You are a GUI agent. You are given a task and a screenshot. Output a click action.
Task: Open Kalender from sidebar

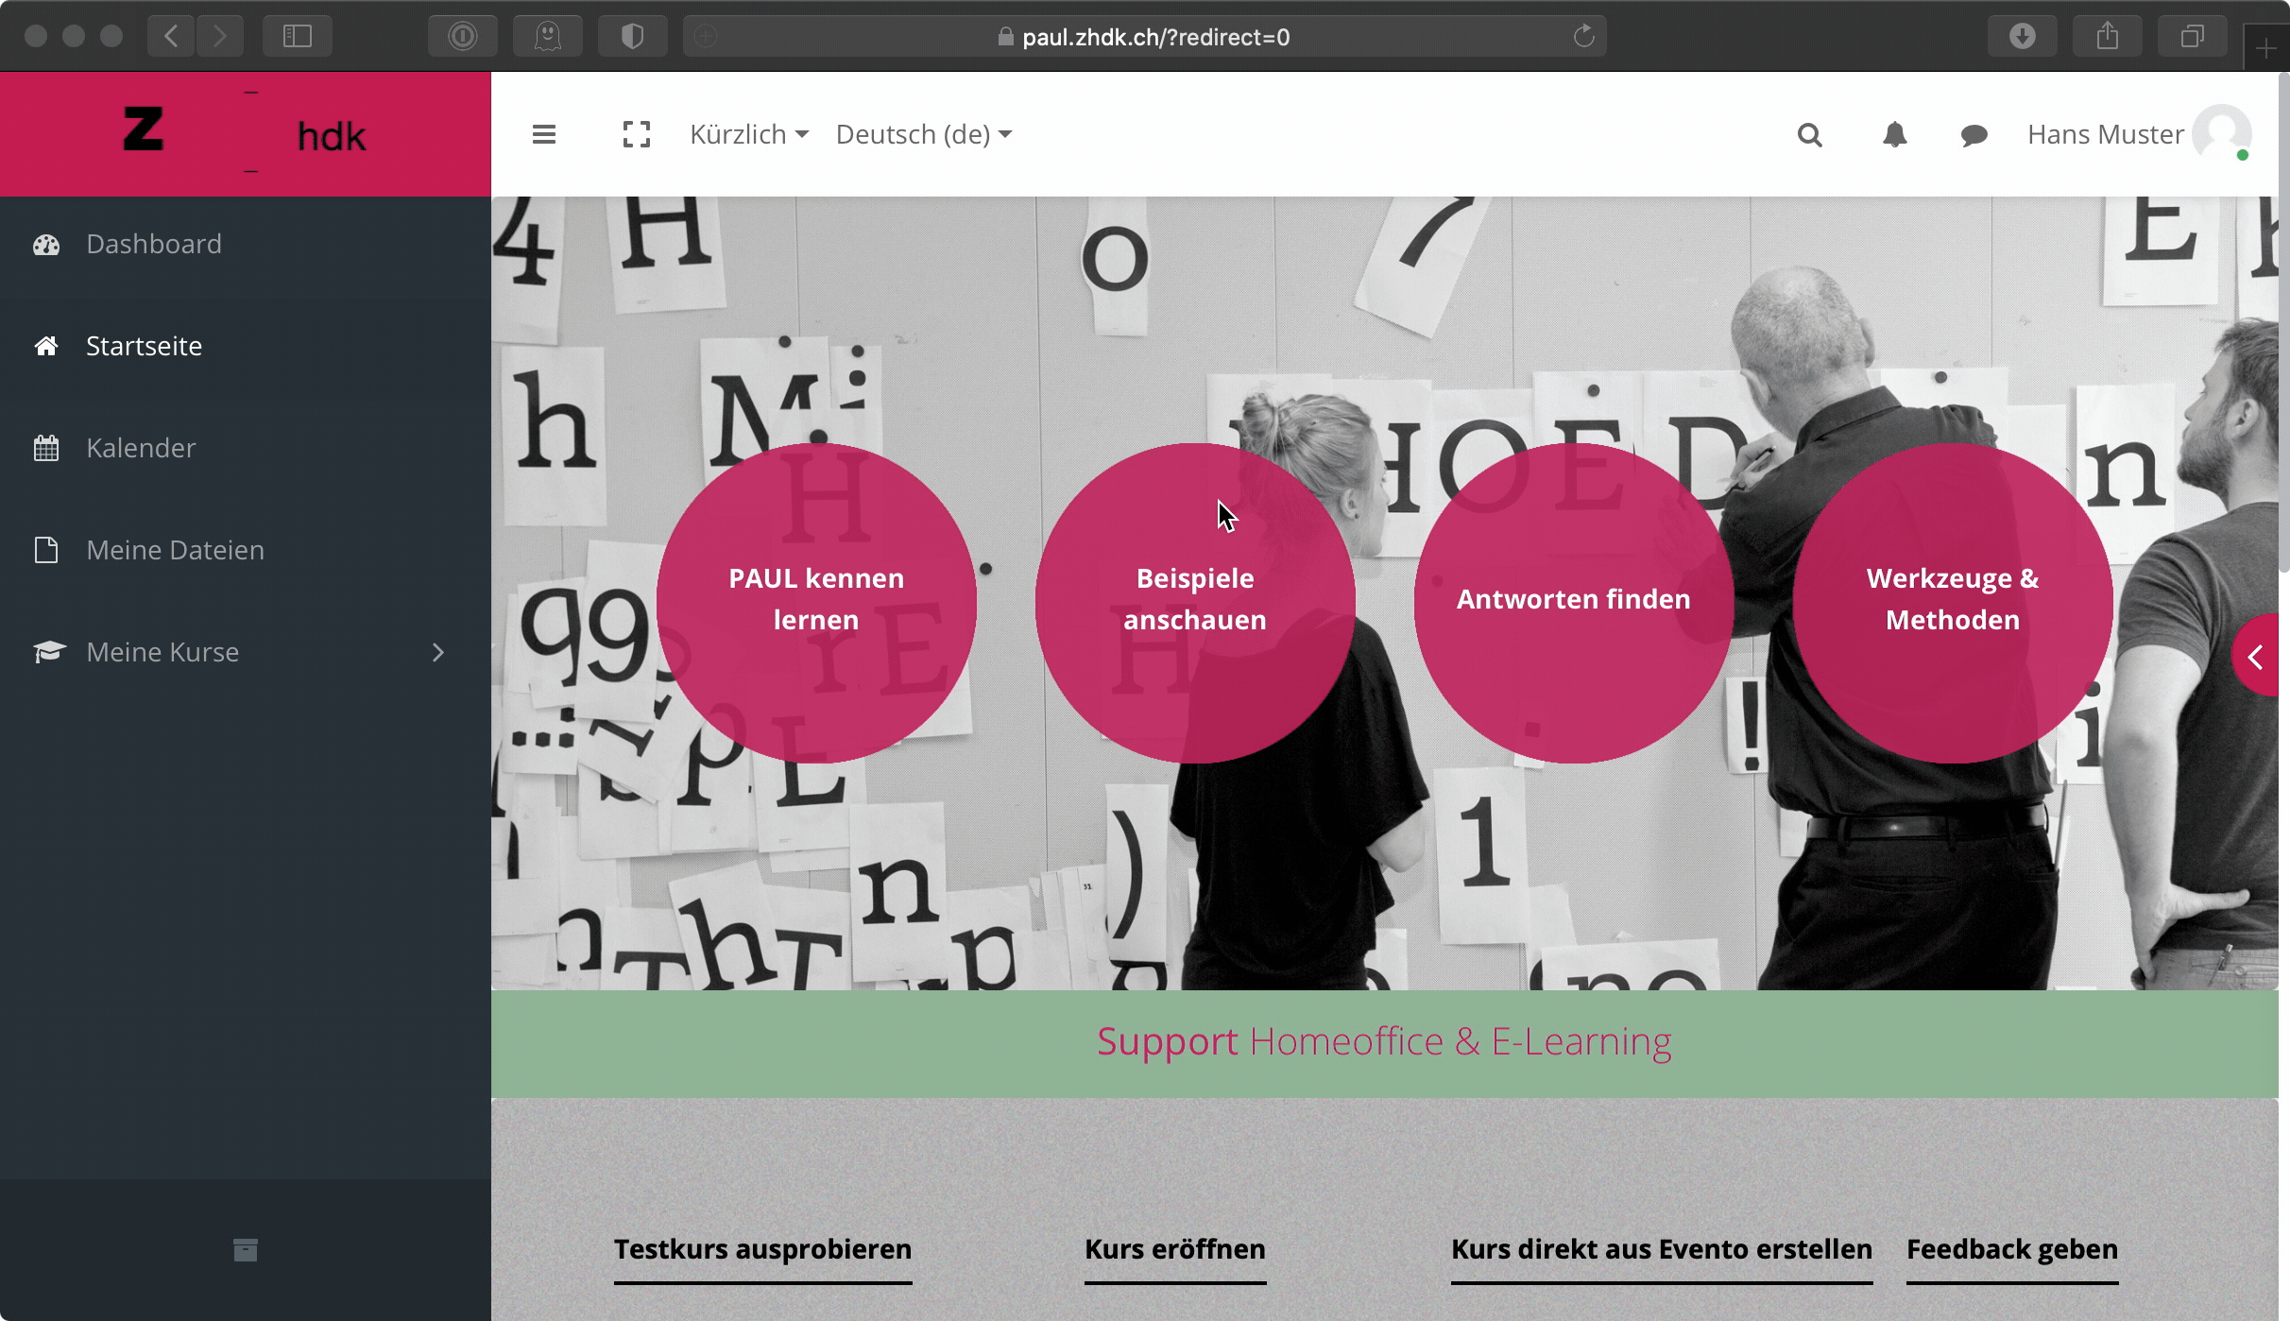pos(141,448)
